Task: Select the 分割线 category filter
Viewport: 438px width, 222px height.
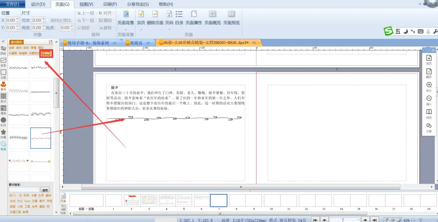Action: point(46,53)
